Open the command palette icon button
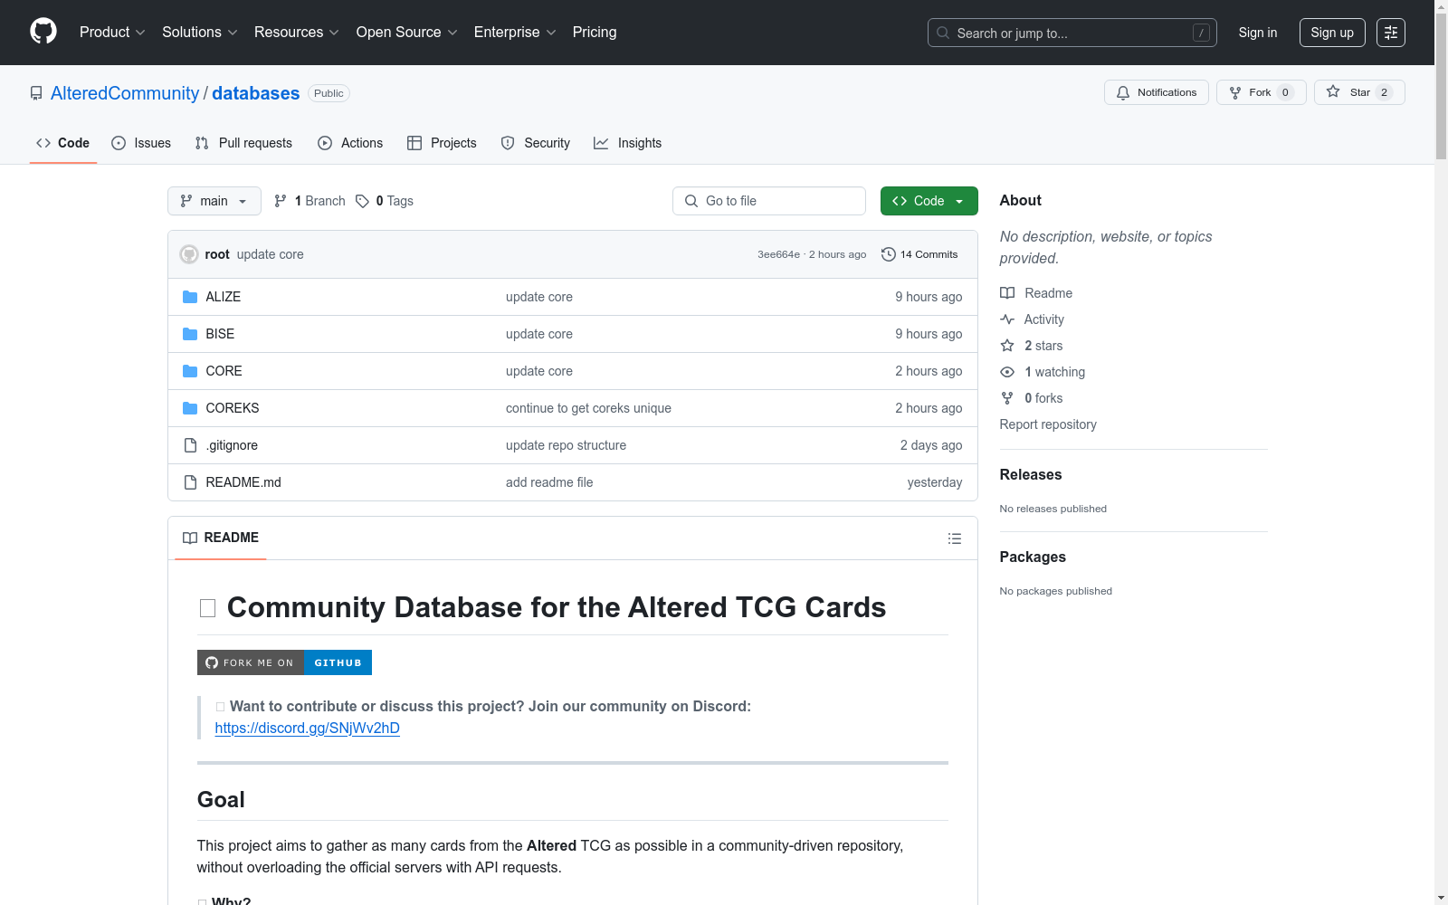This screenshot has height=905, width=1448. (1391, 33)
